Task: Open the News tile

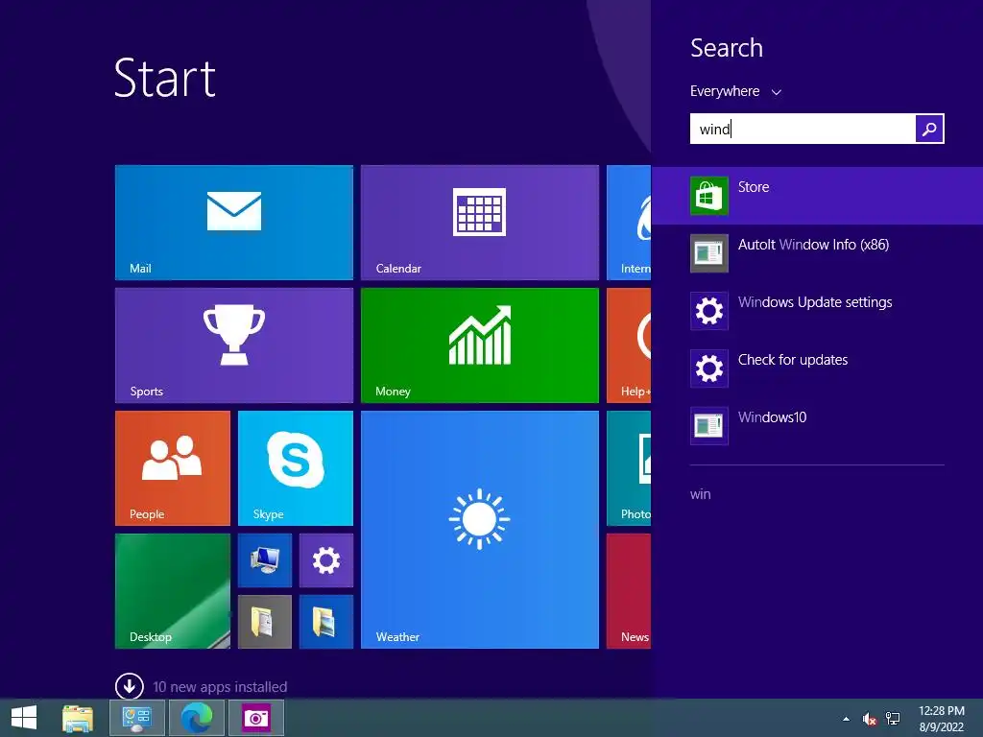Action: 629,591
